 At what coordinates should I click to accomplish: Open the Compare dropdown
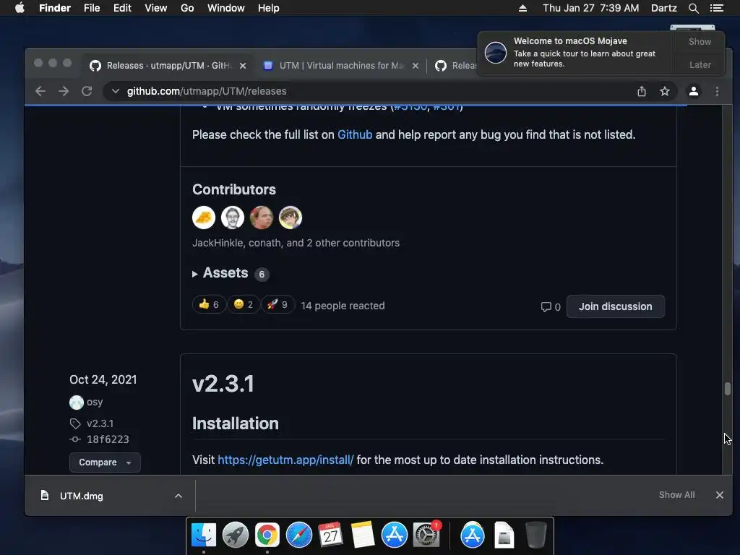click(x=105, y=462)
